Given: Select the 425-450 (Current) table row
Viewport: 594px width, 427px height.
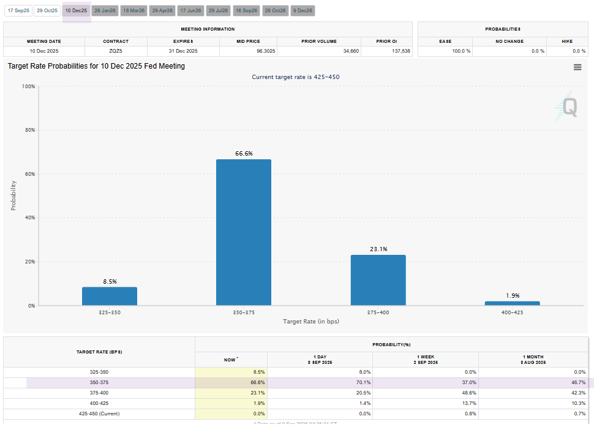Looking at the screenshot, I should 296,414.
